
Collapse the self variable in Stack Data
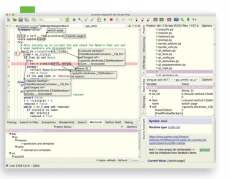click(x=150, y=107)
